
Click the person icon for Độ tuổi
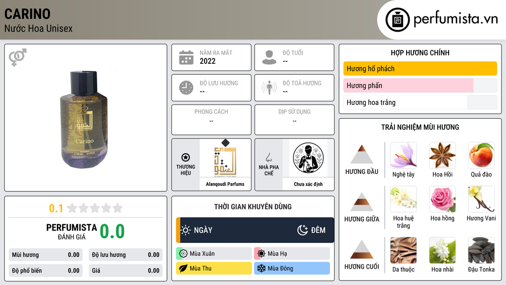tap(269, 57)
